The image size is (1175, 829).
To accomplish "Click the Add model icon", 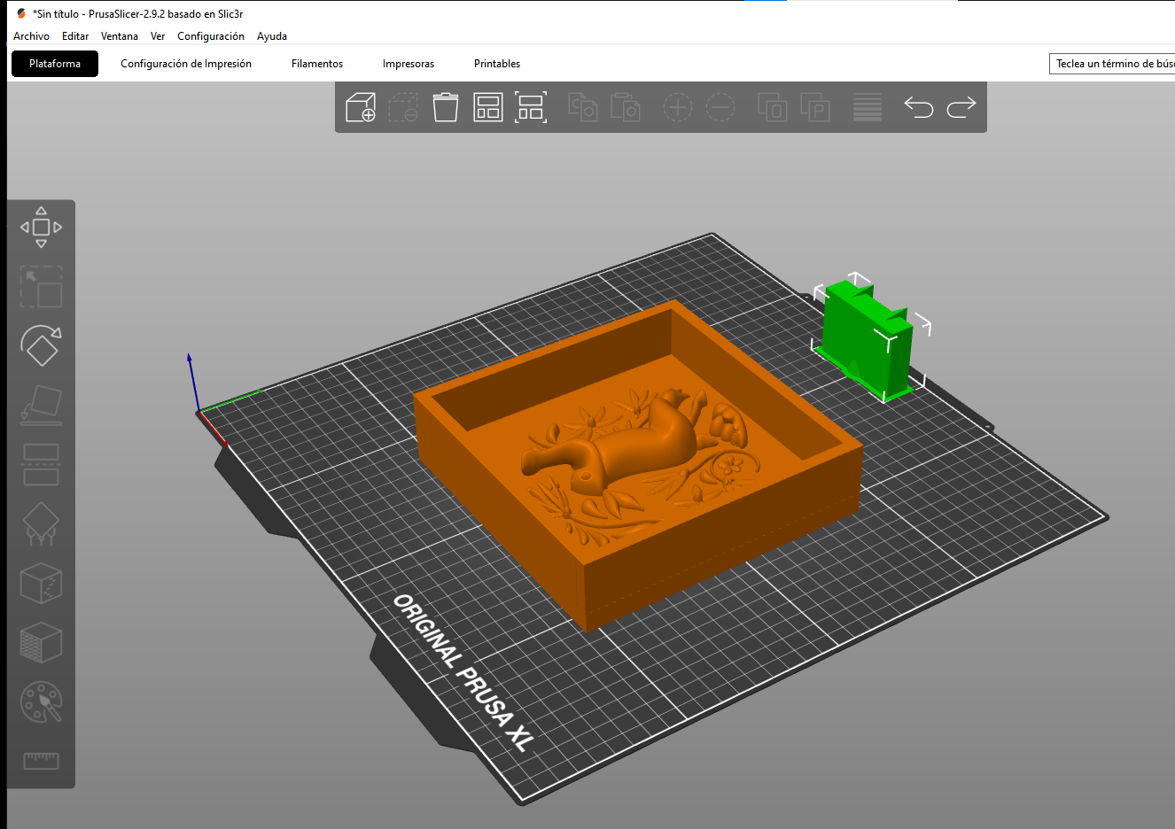I will tap(361, 108).
